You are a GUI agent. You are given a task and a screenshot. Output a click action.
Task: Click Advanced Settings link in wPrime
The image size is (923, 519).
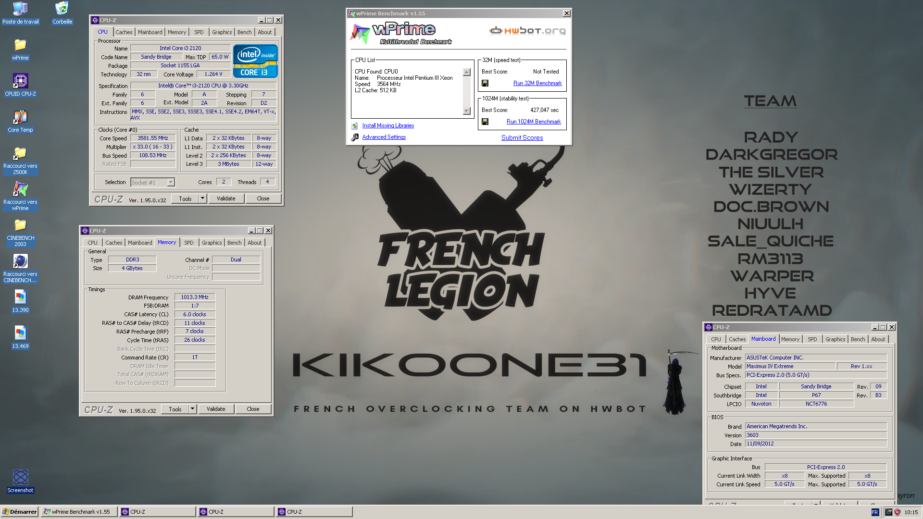click(384, 137)
